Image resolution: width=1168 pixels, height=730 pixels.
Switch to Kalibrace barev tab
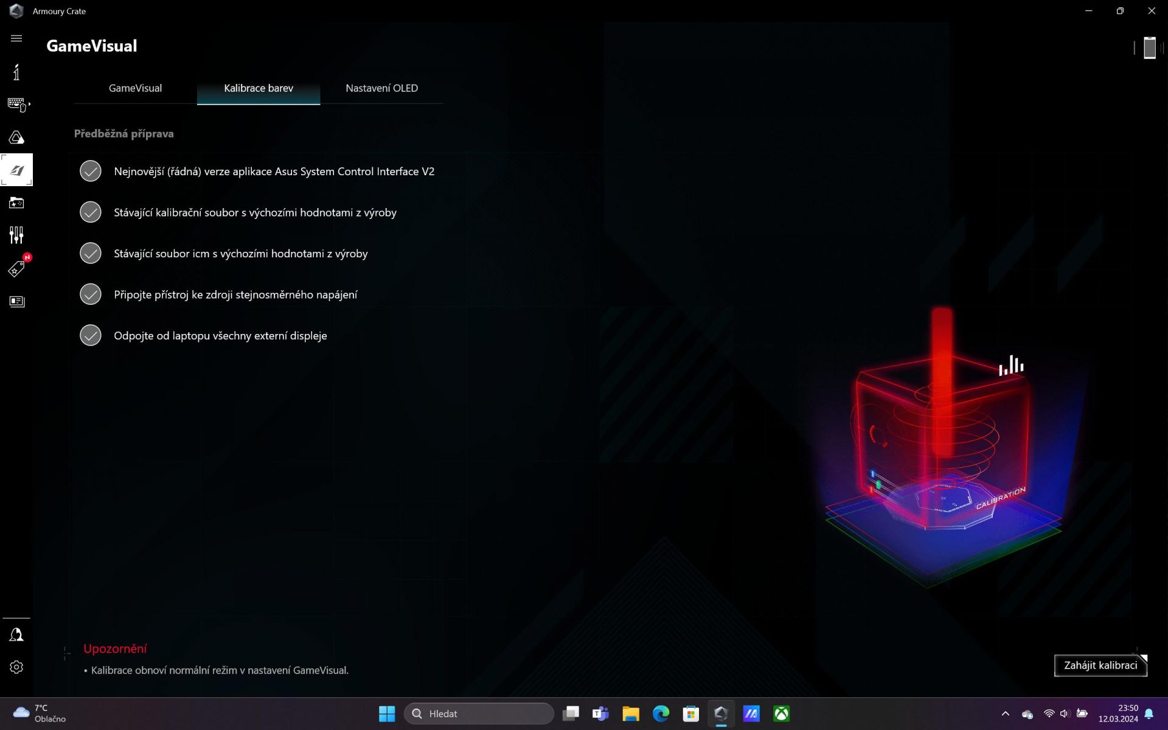[259, 88]
